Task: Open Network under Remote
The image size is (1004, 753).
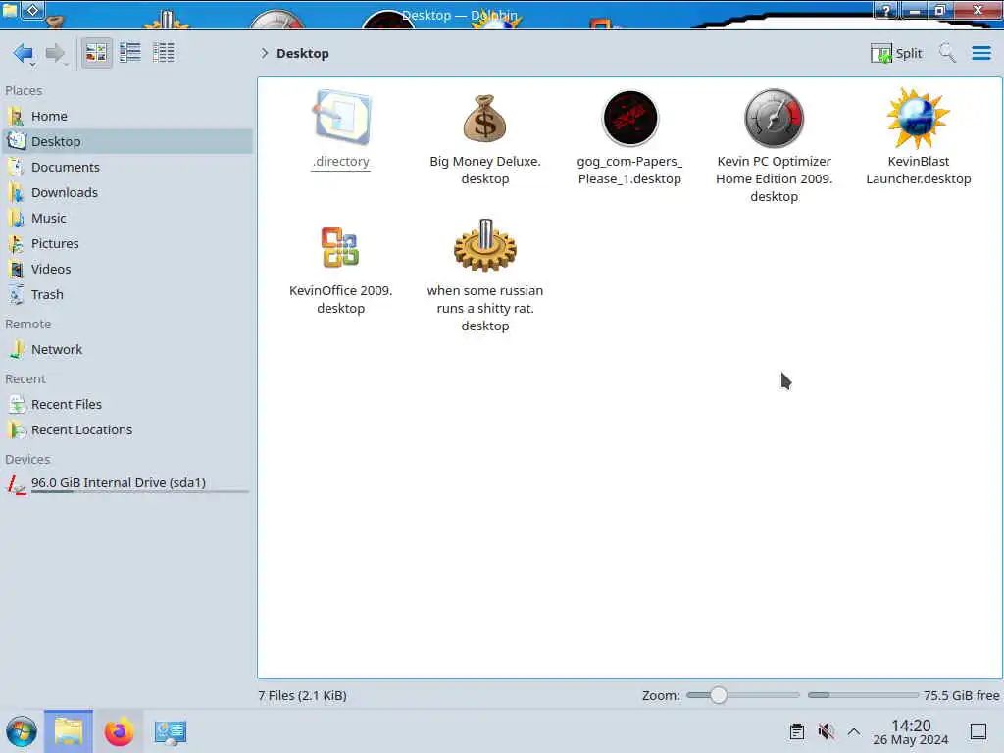Action: 126,350
